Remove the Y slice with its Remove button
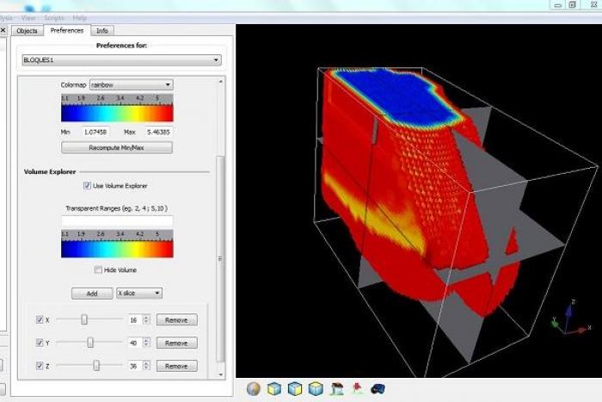Image resolution: width=602 pixels, height=402 pixels. point(176,343)
